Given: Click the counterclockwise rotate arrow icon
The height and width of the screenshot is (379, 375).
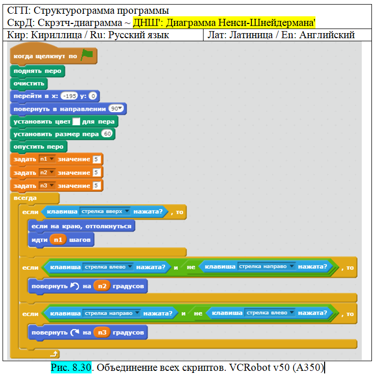Looking at the screenshot, I should [x=75, y=286].
